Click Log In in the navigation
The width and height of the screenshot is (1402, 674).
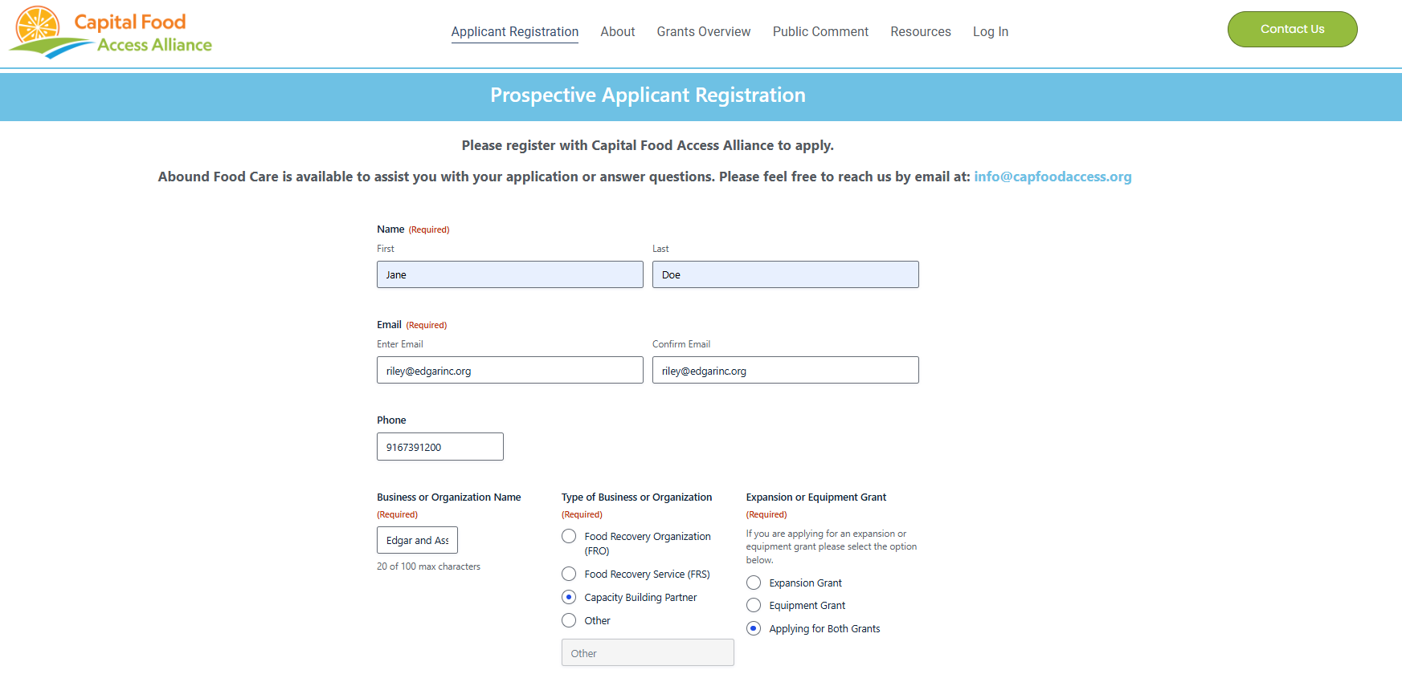point(991,31)
